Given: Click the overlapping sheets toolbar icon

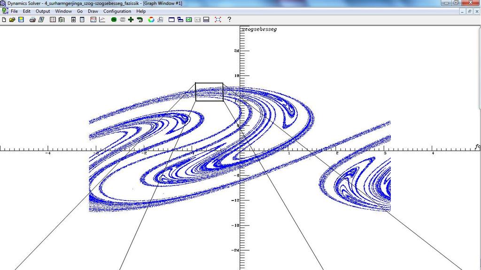Looking at the screenshot, I should 62,20.
